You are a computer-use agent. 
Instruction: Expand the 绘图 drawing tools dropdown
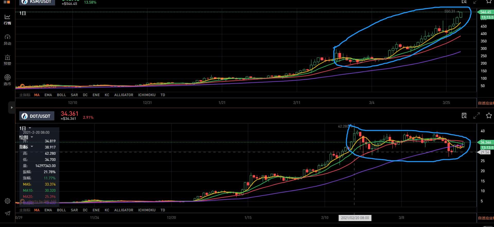click(x=26, y=137)
